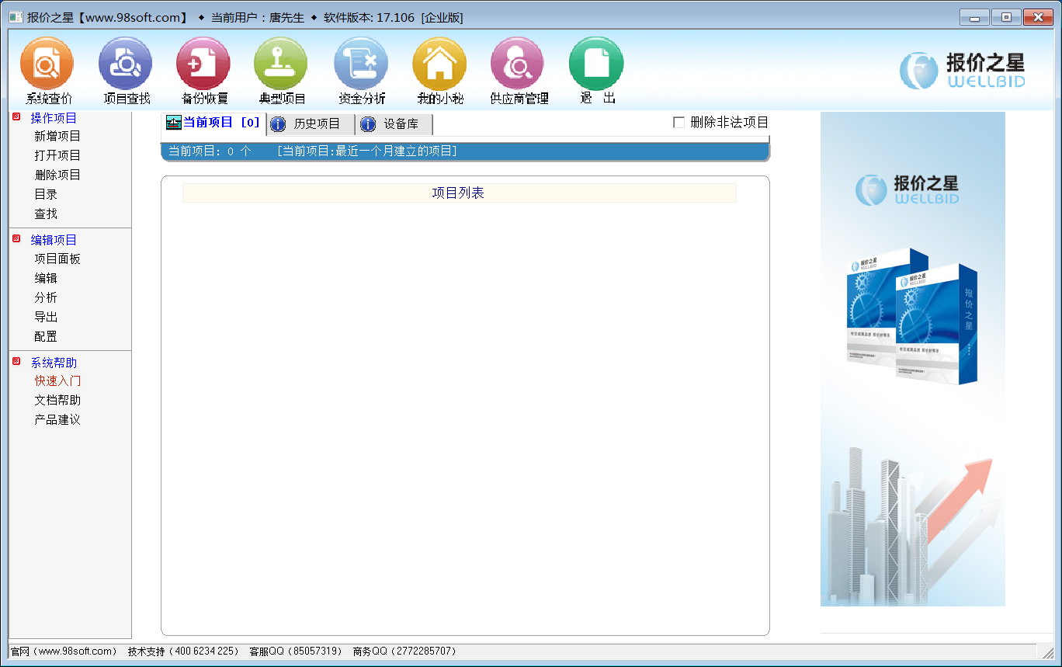Open 文档帮助 in the sidebar

coord(57,400)
